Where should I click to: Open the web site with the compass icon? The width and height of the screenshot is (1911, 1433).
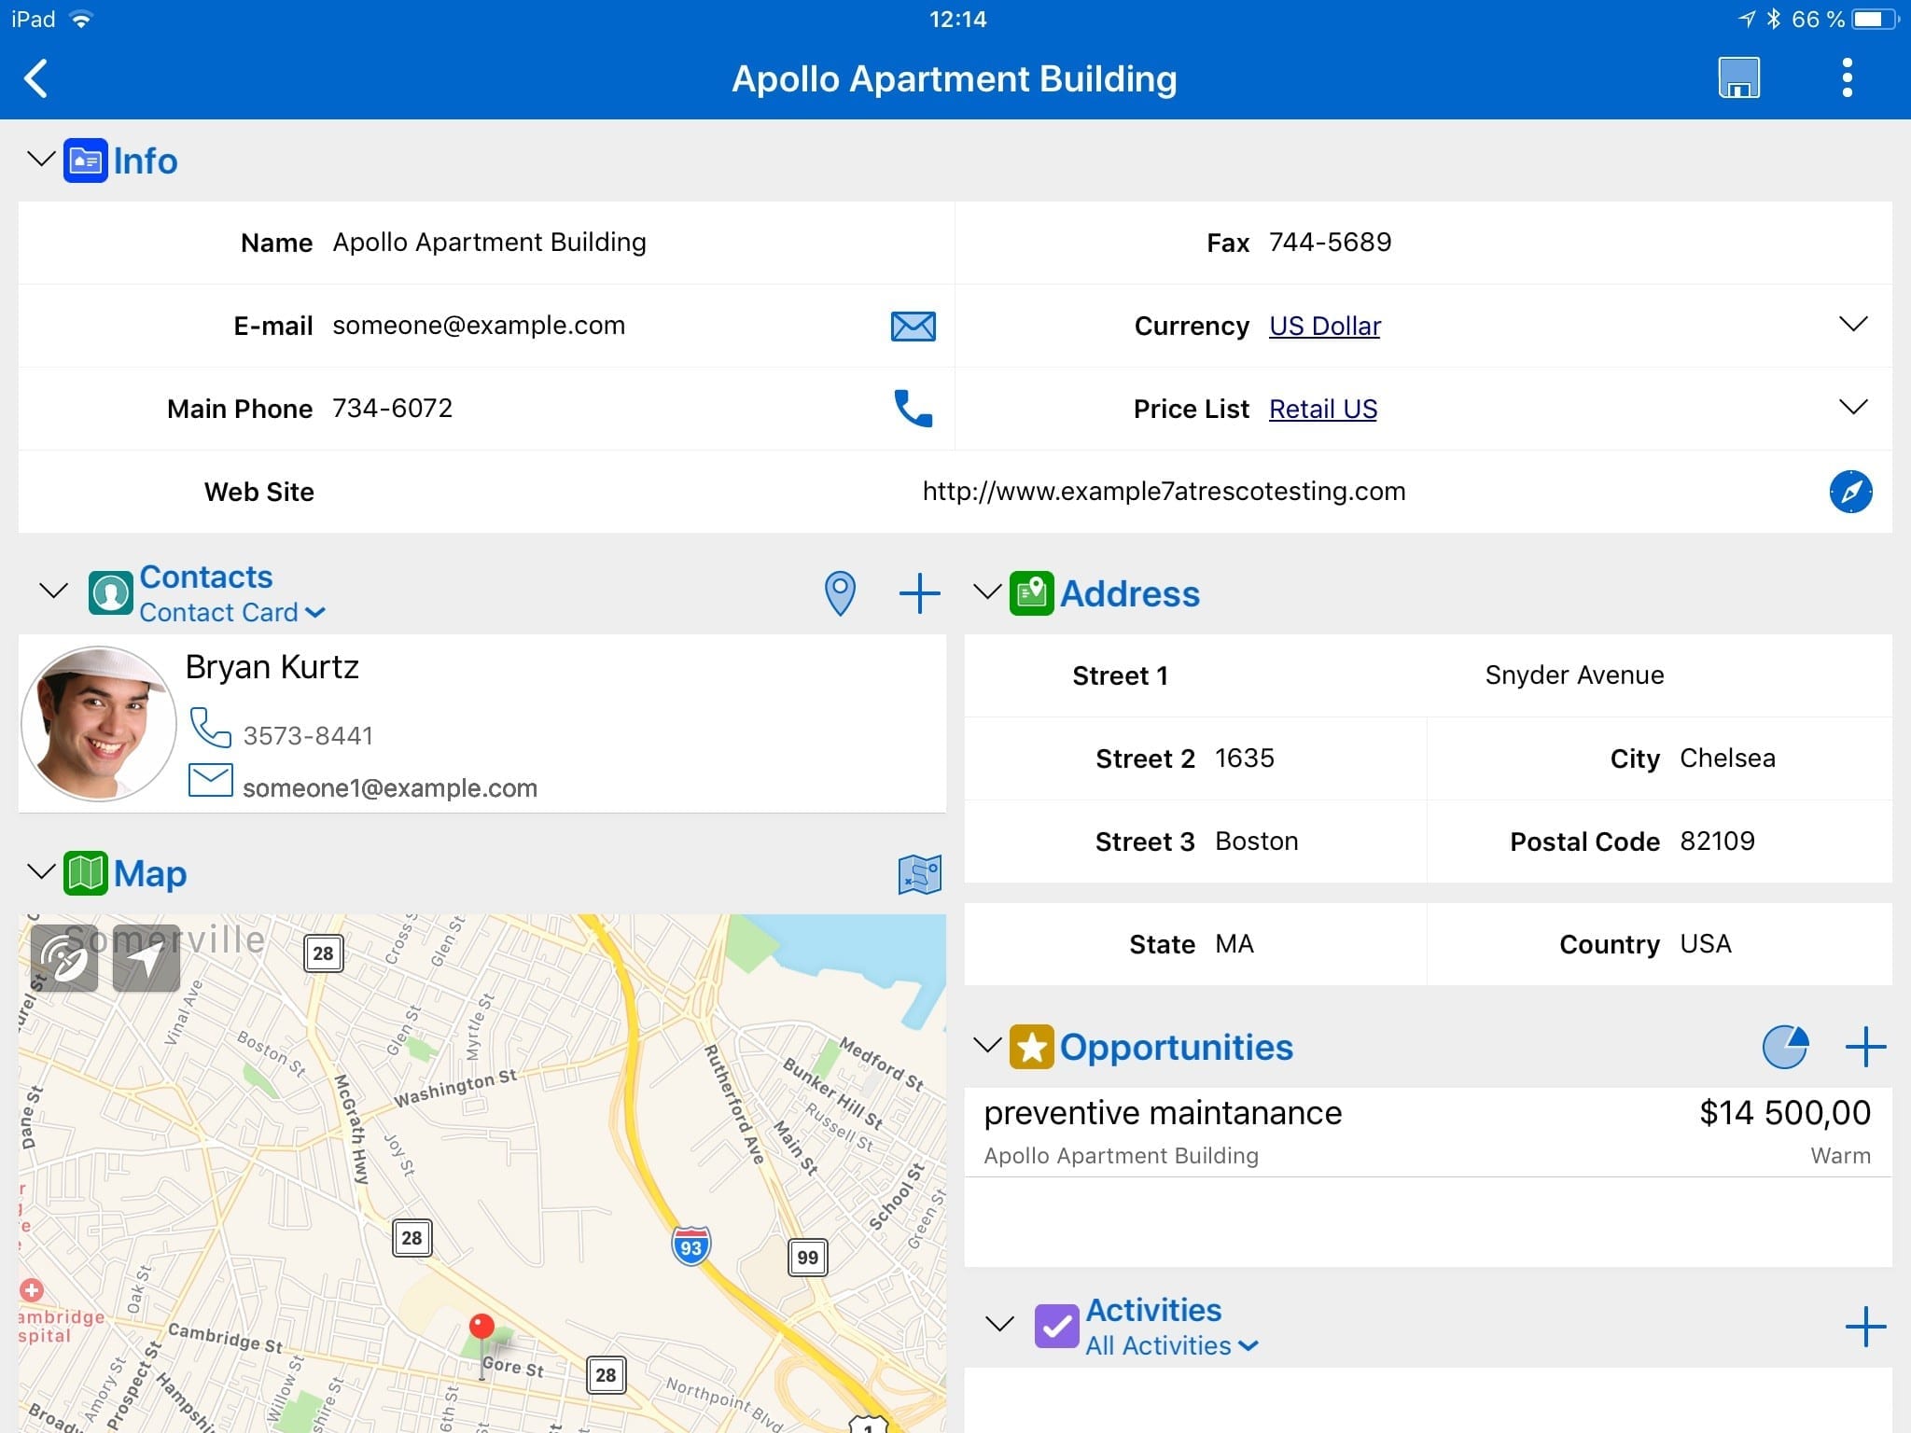click(x=1850, y=492)
